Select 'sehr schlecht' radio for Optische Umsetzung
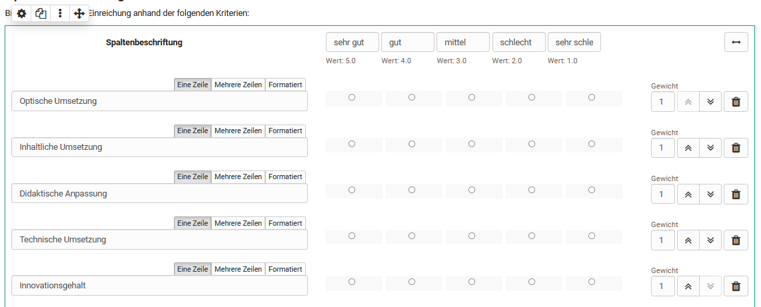761x307 pixels. click(592, 97)
